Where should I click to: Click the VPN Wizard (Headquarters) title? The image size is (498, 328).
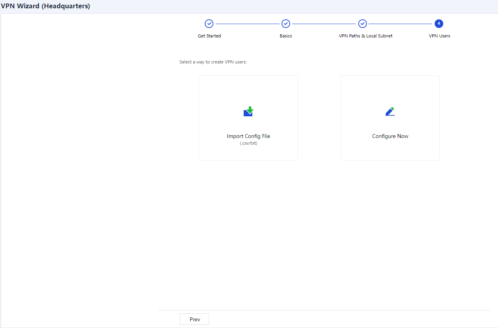[45, 6]
